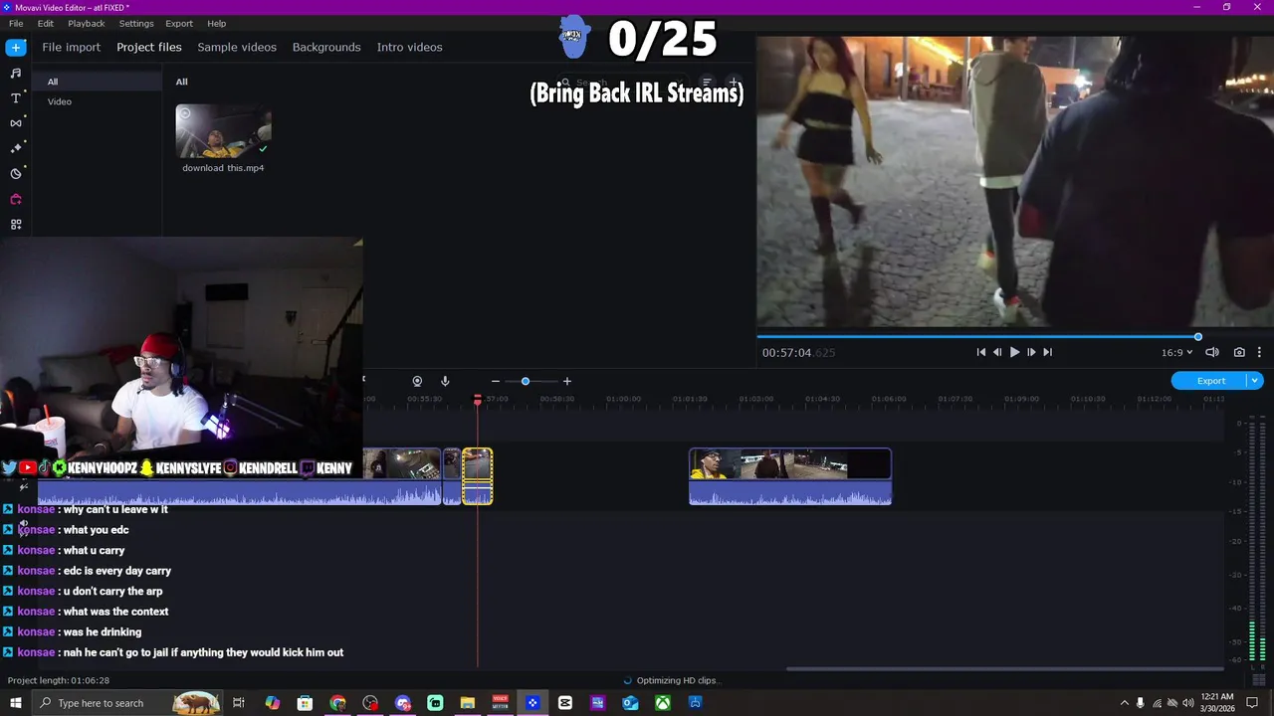
Task: Open the Effects sparkle panel
Action: pyautogui.click(x=16, y=148)
